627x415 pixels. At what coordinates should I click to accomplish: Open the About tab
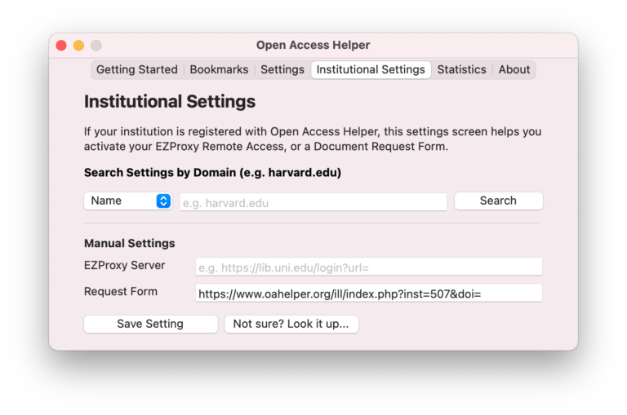pos(514,69)
